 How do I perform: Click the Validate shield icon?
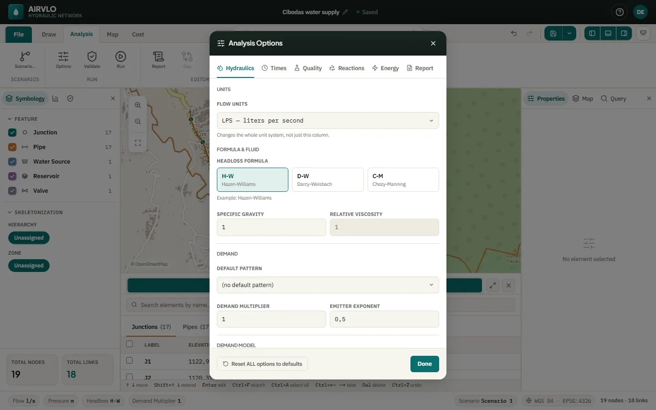[92, 56]
